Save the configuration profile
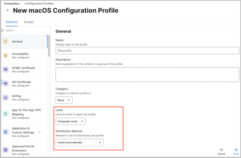Screen dimensions: 241x158 point(236,152)
